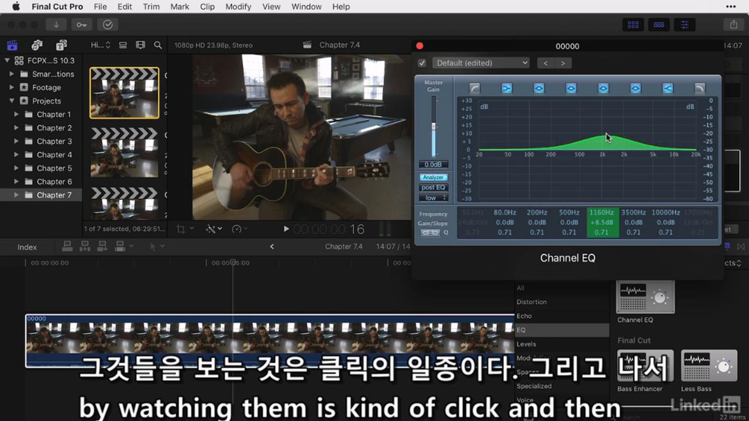
Task: Open the analyzer resolution low dropdown
Action: pos(434,198)
